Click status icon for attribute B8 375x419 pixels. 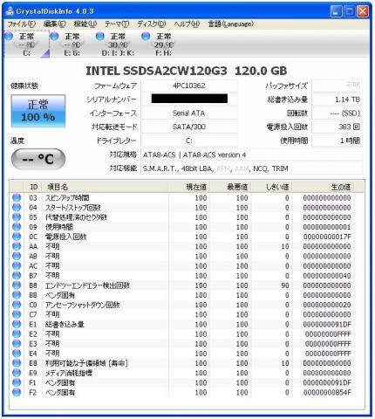click(x=17, y=285)
